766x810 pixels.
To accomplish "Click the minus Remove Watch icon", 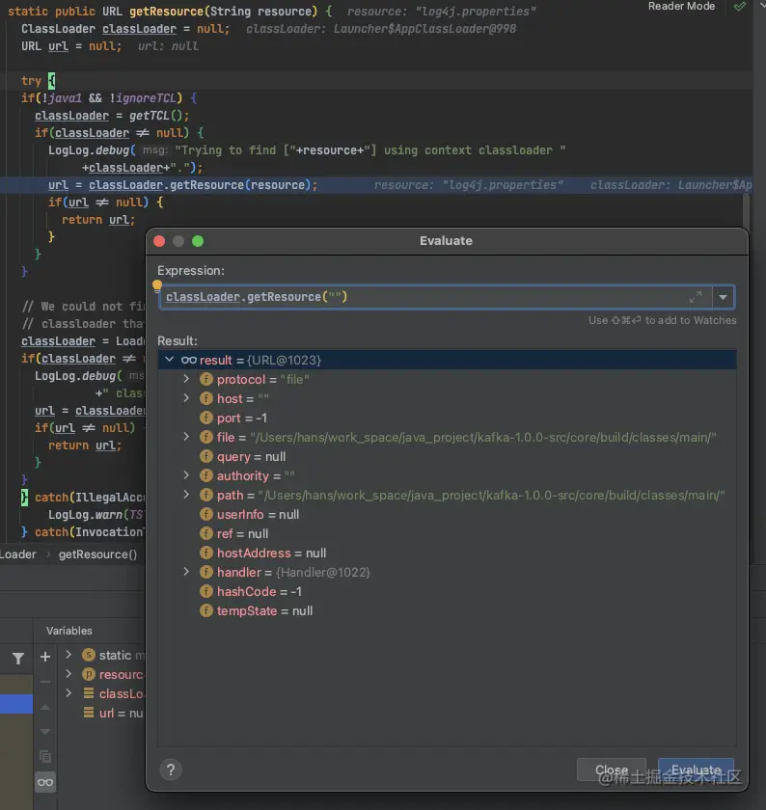I will click(x=45, y=682).
